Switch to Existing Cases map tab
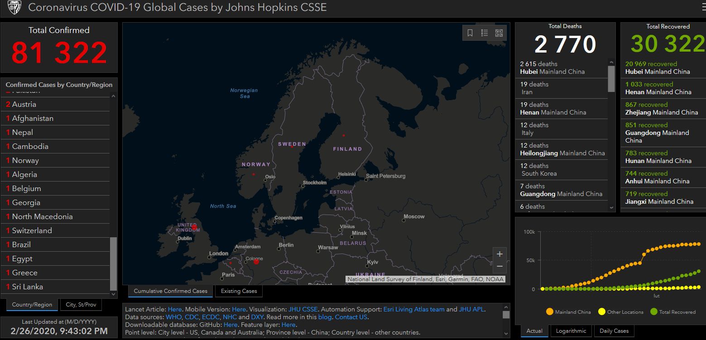The width and height of the screenshot is (706, 340). click(239, 291)
